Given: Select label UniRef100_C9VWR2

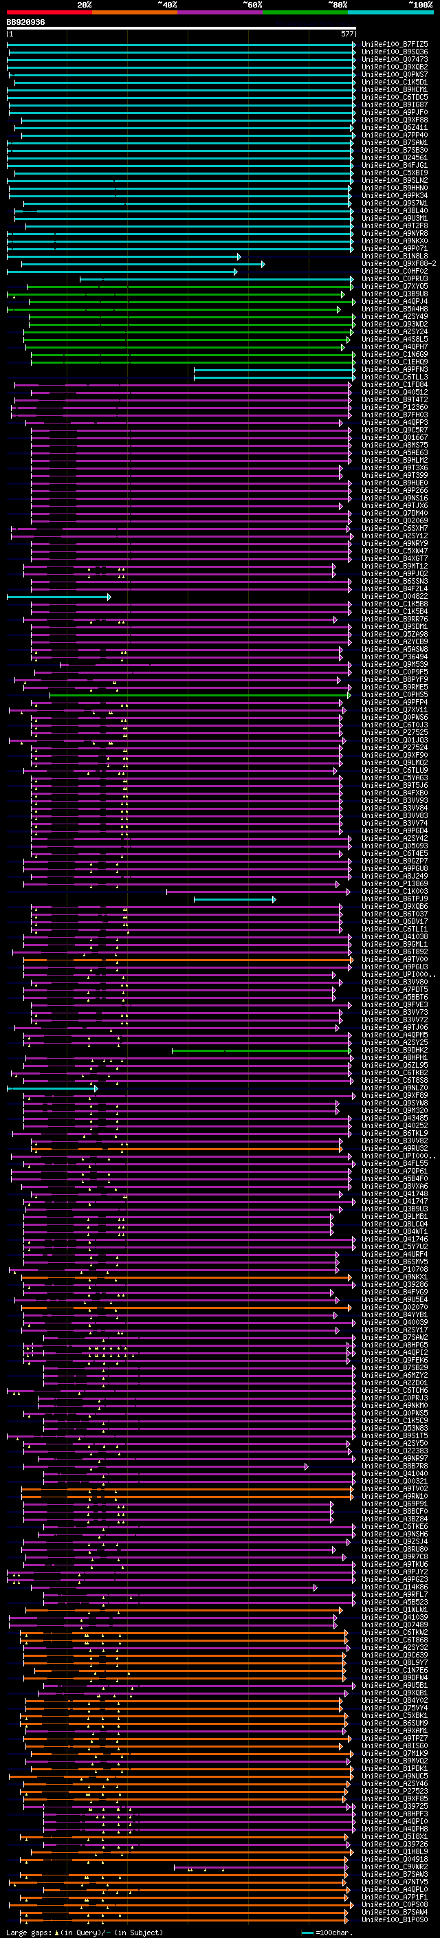Looking at the screenshot, I should (x=395, y=1867).
